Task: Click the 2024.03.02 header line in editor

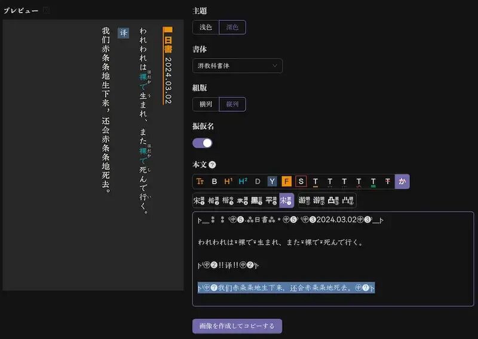Action: [290, 219]
